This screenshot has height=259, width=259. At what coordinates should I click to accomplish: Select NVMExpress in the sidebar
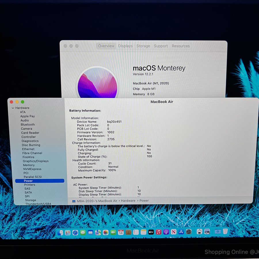point(32,169)
